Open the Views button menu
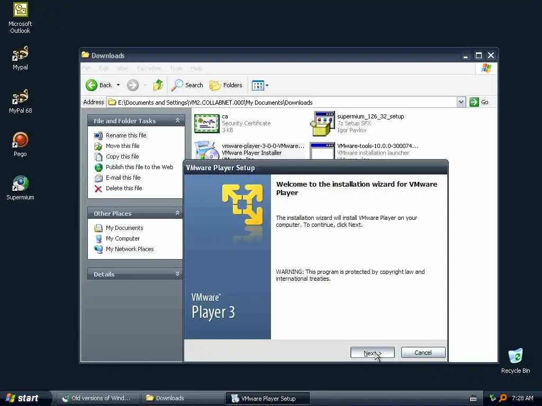The image size is (542, 406). tap(260, 85)
